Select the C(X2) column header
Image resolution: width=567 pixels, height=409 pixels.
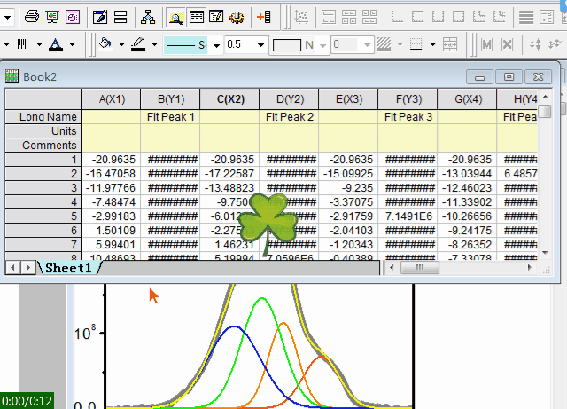(x=229, y=98)
